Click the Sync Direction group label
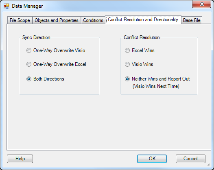214x170 pixels. [x=36, y=37]
